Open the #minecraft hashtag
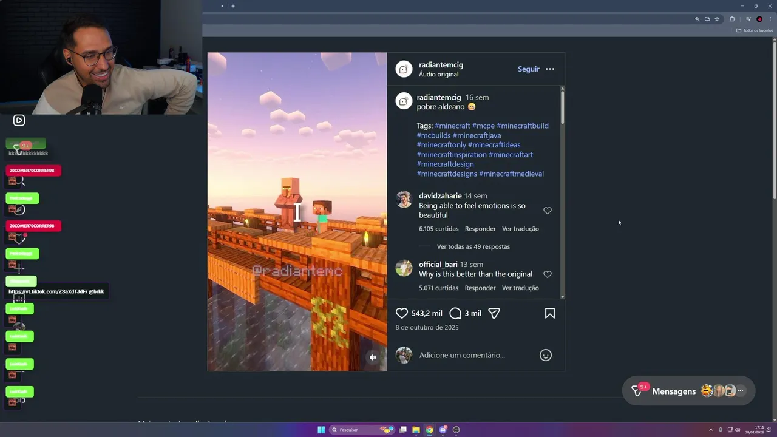Screen dimensions: 777x437 pos(452,126)
